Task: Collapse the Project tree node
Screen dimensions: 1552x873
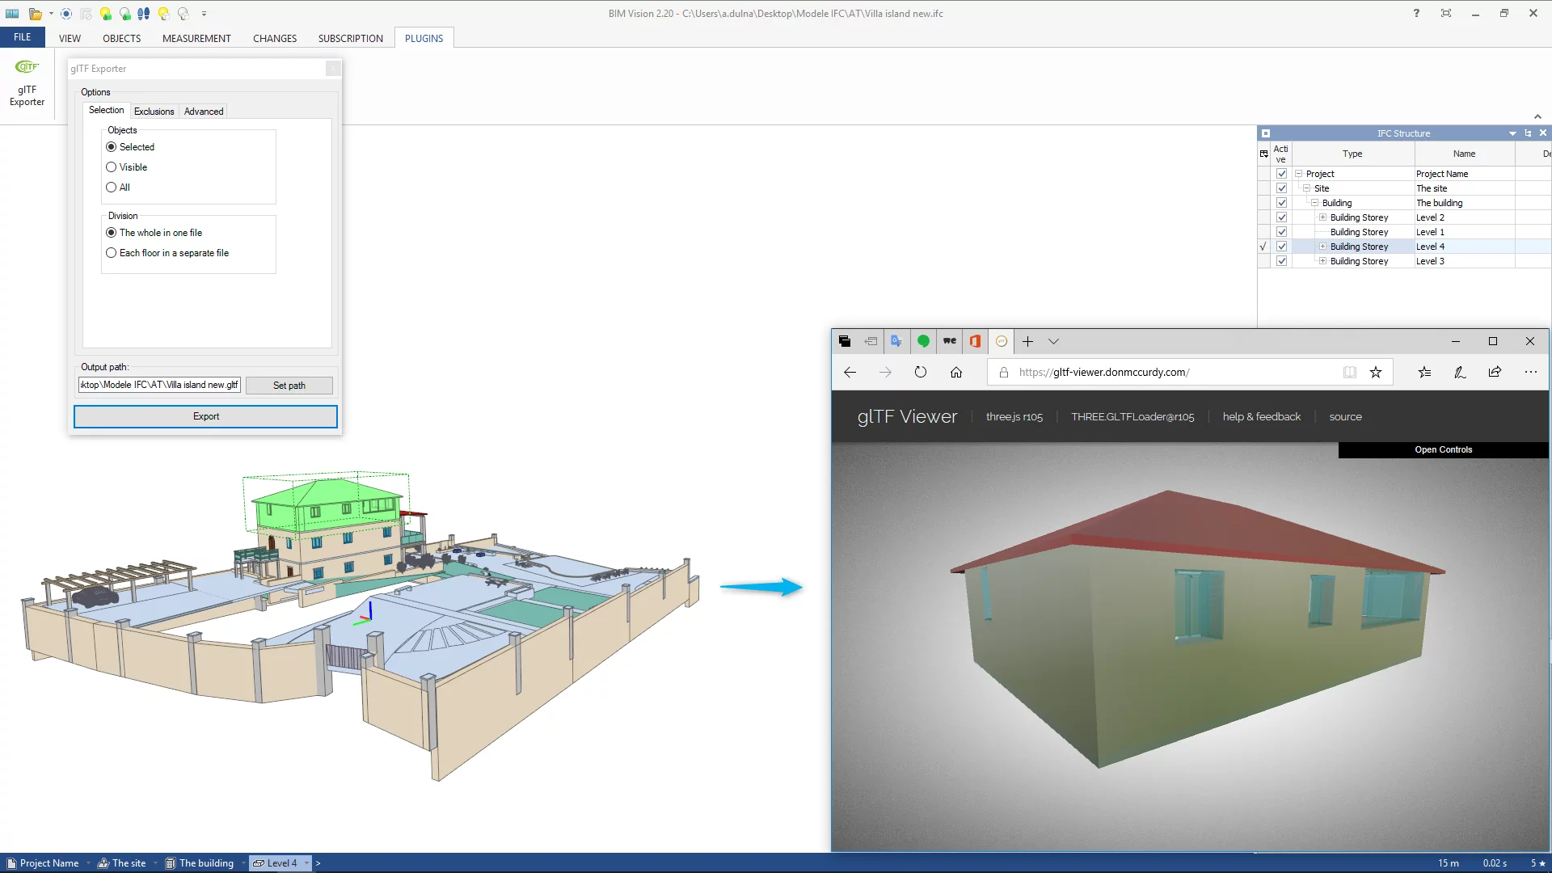Action: (1298, 174)
